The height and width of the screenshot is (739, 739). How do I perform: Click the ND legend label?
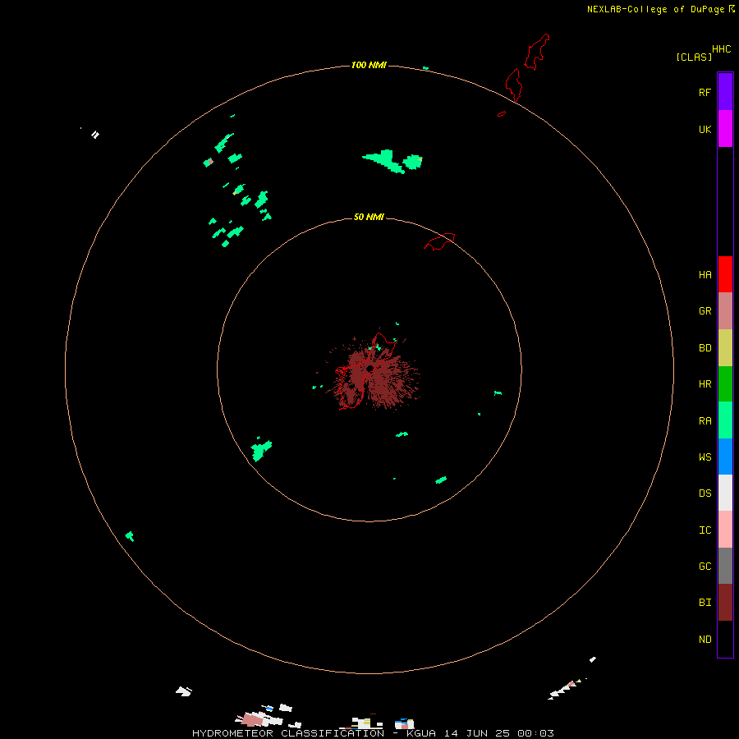[x=705, y=640]
